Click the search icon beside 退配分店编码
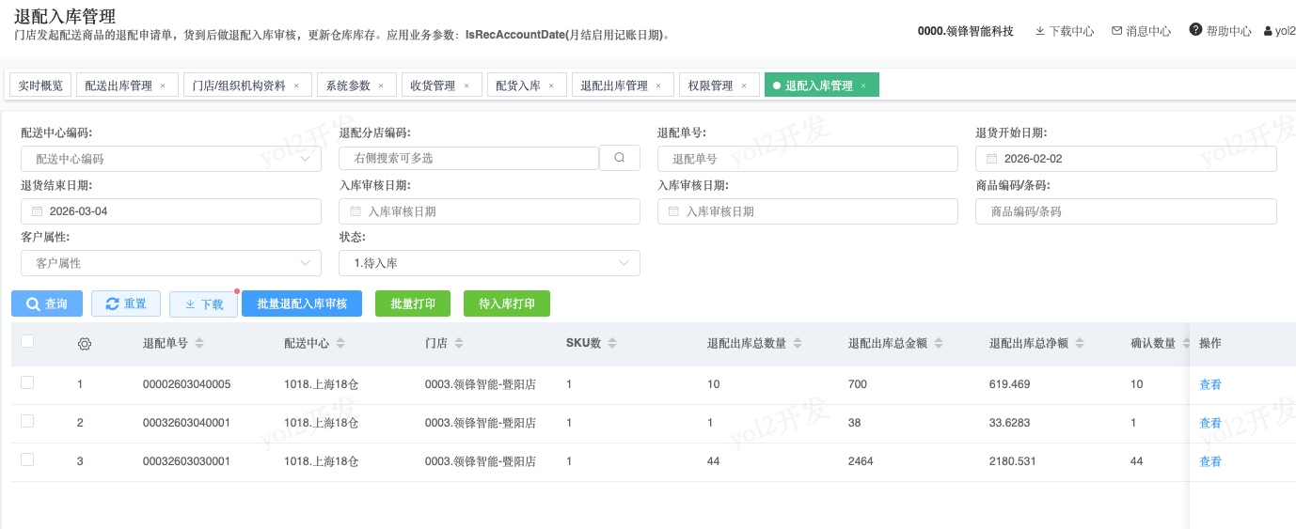The image size is (1296, 529). click(620, 158)
